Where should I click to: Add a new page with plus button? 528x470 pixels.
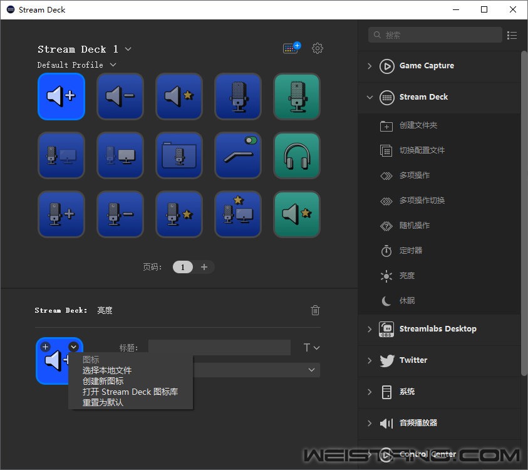[x=204, y=267]
